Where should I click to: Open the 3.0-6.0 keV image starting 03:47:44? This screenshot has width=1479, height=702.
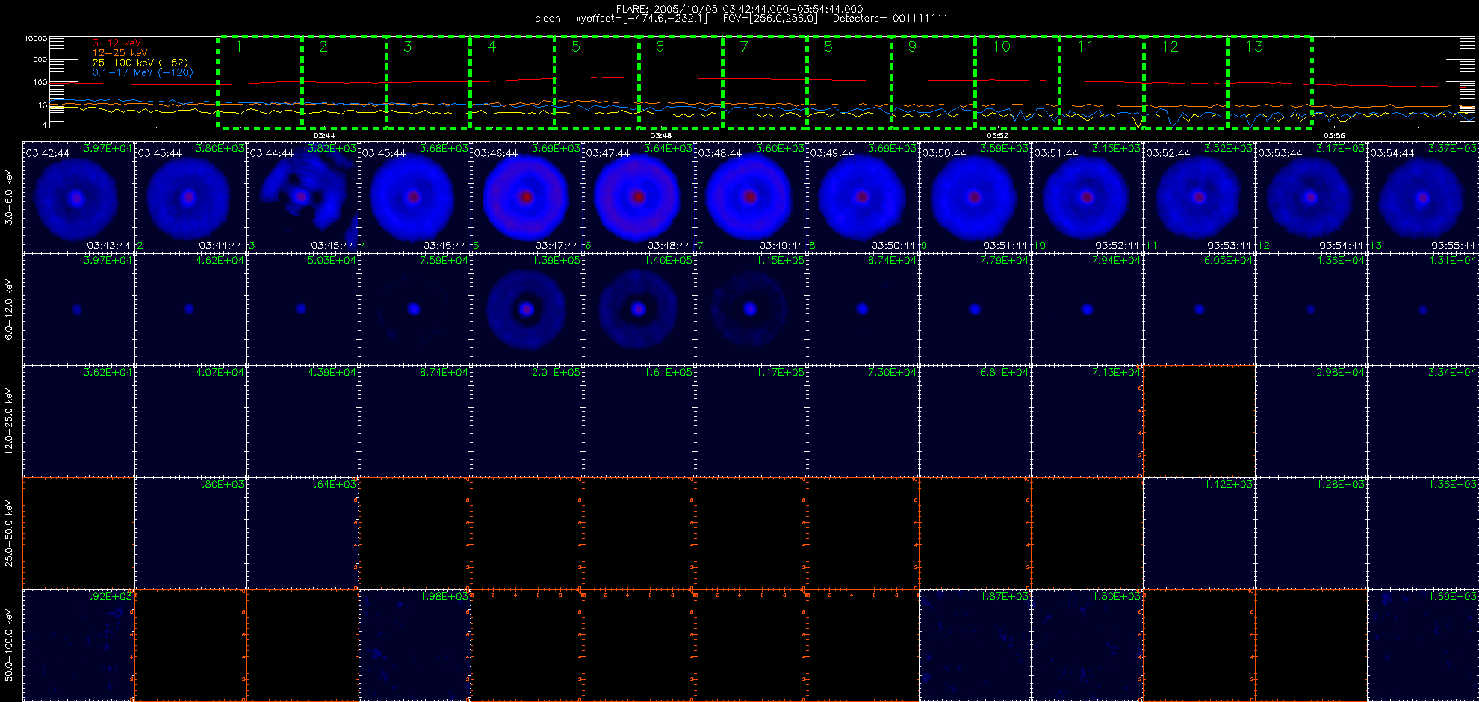click(x=639, y=197)
